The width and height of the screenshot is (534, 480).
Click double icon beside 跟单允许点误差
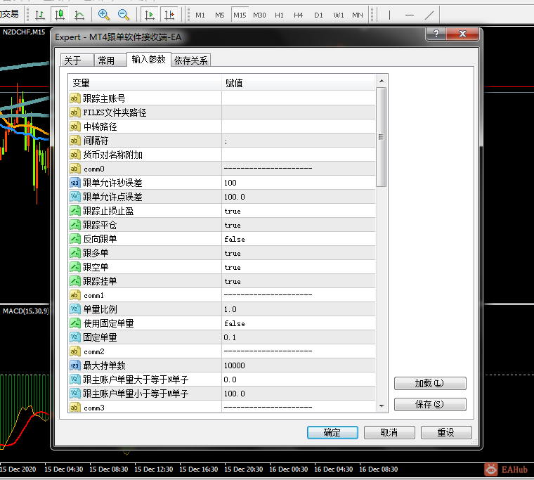pyautogui.click(x=75, y=197)
